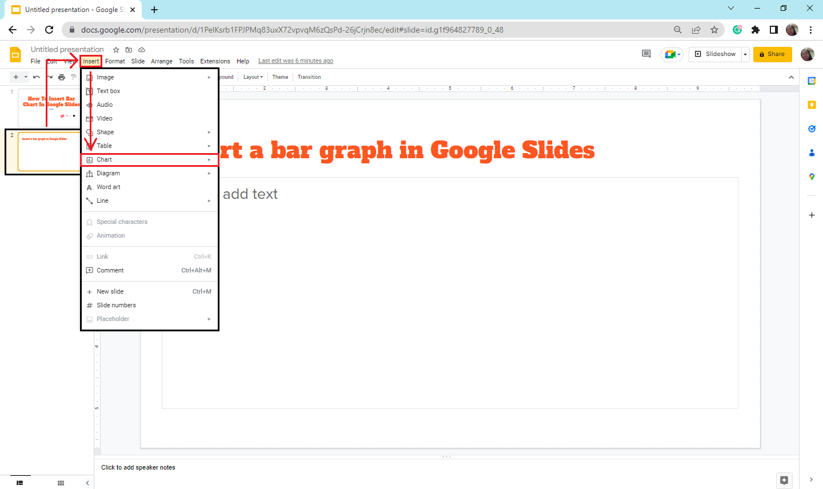Click the browser address bar URL
The image size is (823, 489).
tap(292, 30)
